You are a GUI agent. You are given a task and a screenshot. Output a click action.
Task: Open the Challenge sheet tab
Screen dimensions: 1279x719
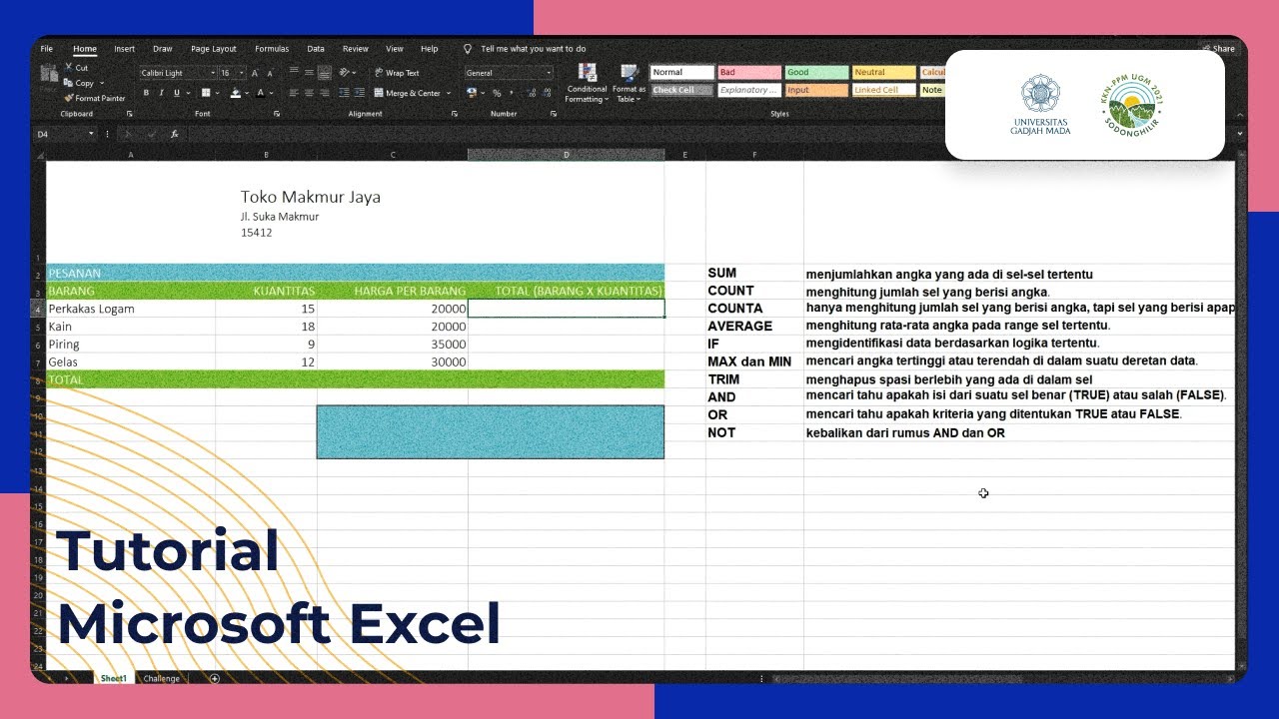[162, 679]
